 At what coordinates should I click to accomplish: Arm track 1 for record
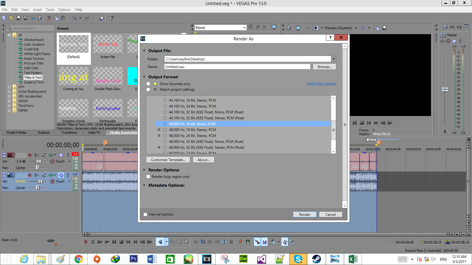30,155
